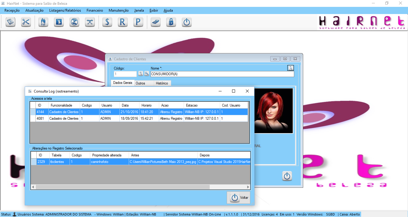
Task: Click the Propriedade alterada column header
Action: [x=109, y=155]
